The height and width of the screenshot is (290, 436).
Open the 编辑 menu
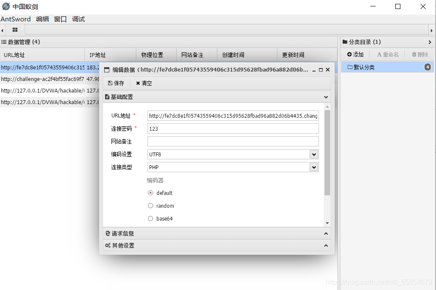[x=42, y=19]
